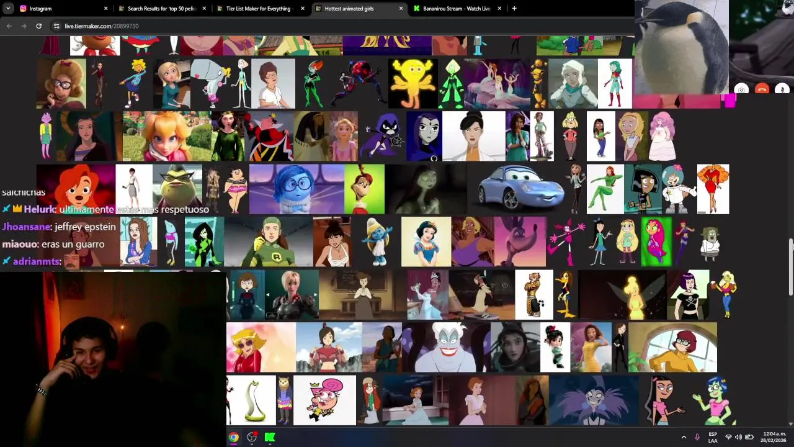This screenshot has width=794, height=447.
Task: Pick the Star Butterfly thumbnail
Action: 627,242
